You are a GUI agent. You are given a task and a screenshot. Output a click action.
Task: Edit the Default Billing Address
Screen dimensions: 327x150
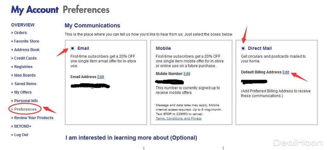[286, 72]
